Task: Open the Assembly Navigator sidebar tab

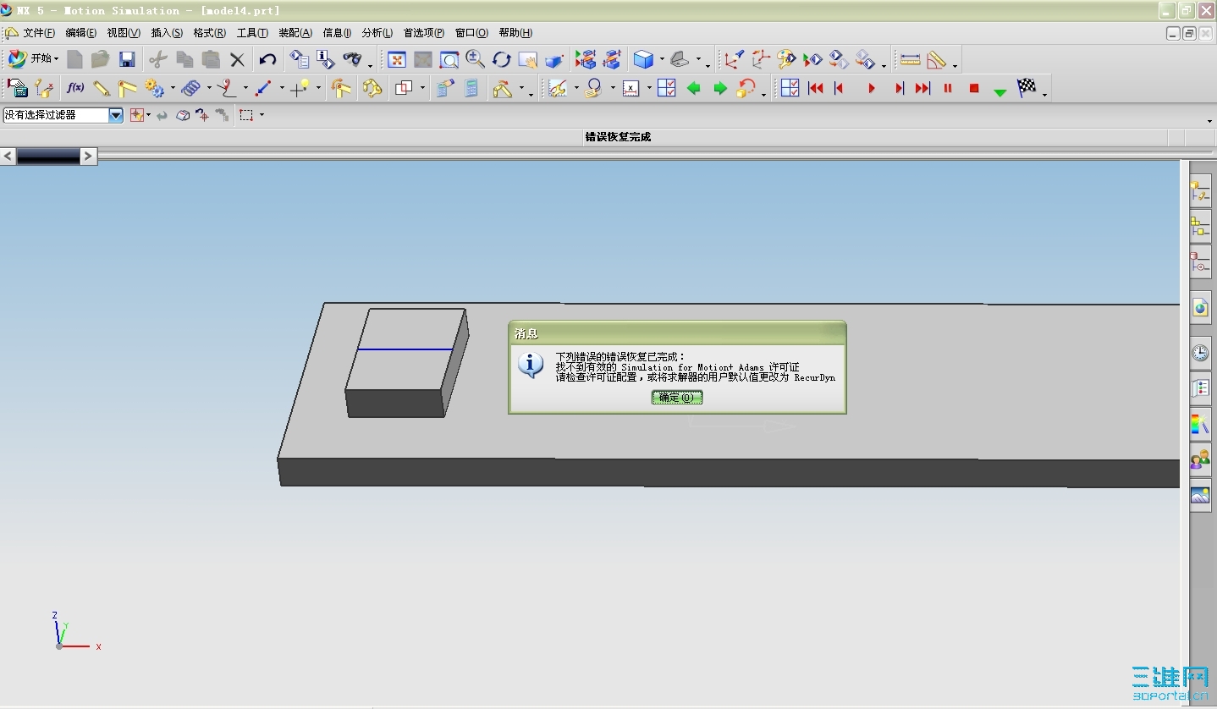Action: (1200, 227)
